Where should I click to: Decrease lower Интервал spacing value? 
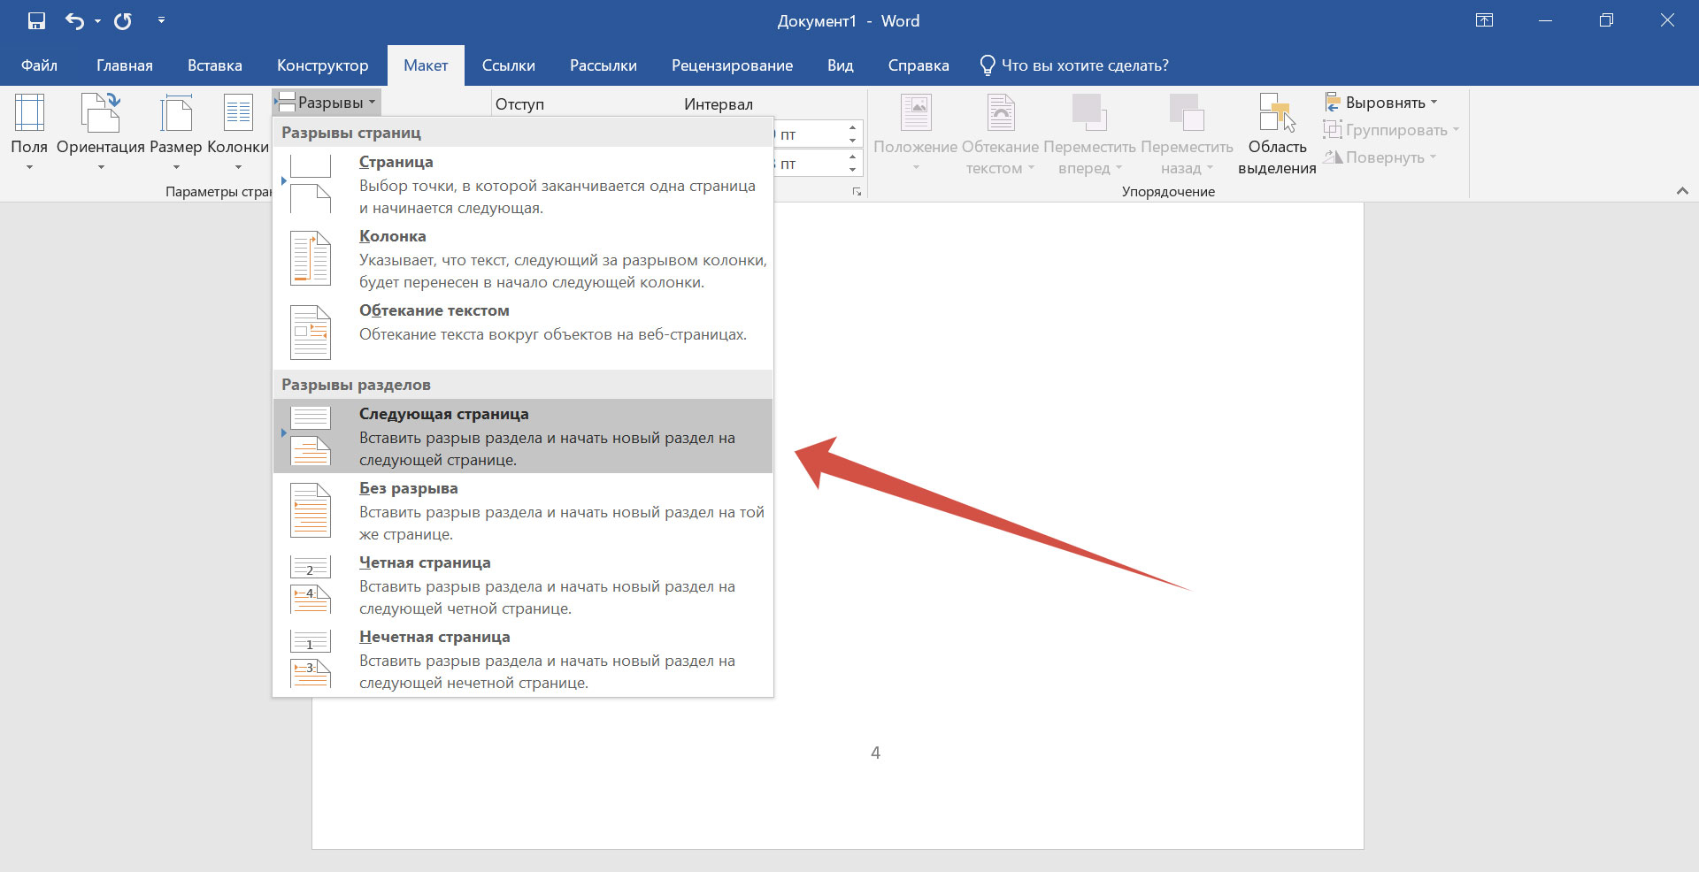(x=852, y=169)
